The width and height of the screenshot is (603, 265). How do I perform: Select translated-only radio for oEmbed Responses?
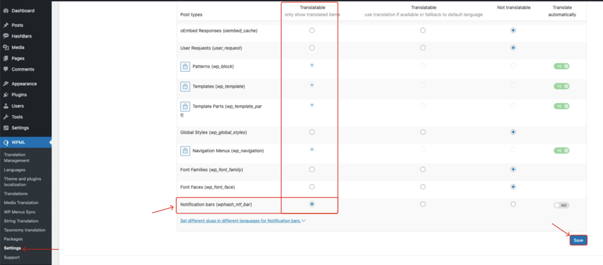312,31
